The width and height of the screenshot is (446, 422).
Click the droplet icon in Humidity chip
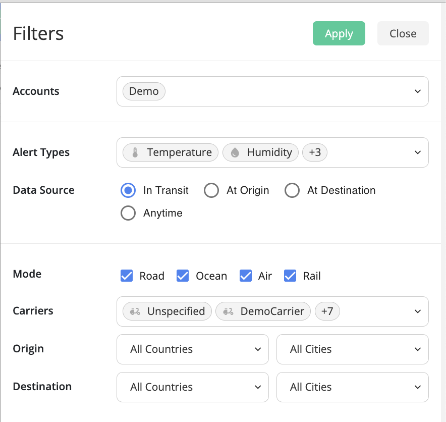[235, 152]
